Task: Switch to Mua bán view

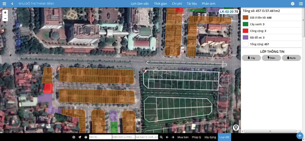Action: pyautogui.click(x=183, y=137)
